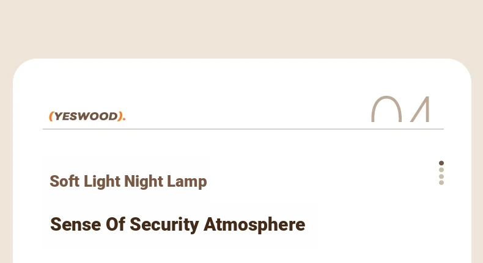This screenshot has width=483, height=263.
Task: Click the large digit 4 slide number
Action: tap(420, 109)
